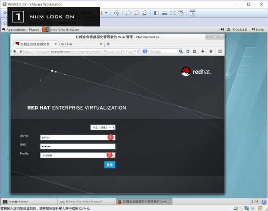Click the 1 / 4 workspace switcher
The image size is (268, 211).
(x=255, y=202)
